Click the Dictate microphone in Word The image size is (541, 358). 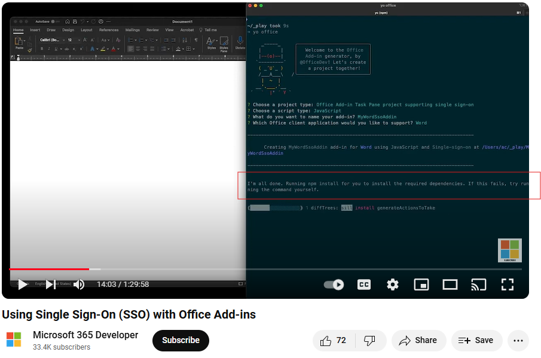click(240, 43)
